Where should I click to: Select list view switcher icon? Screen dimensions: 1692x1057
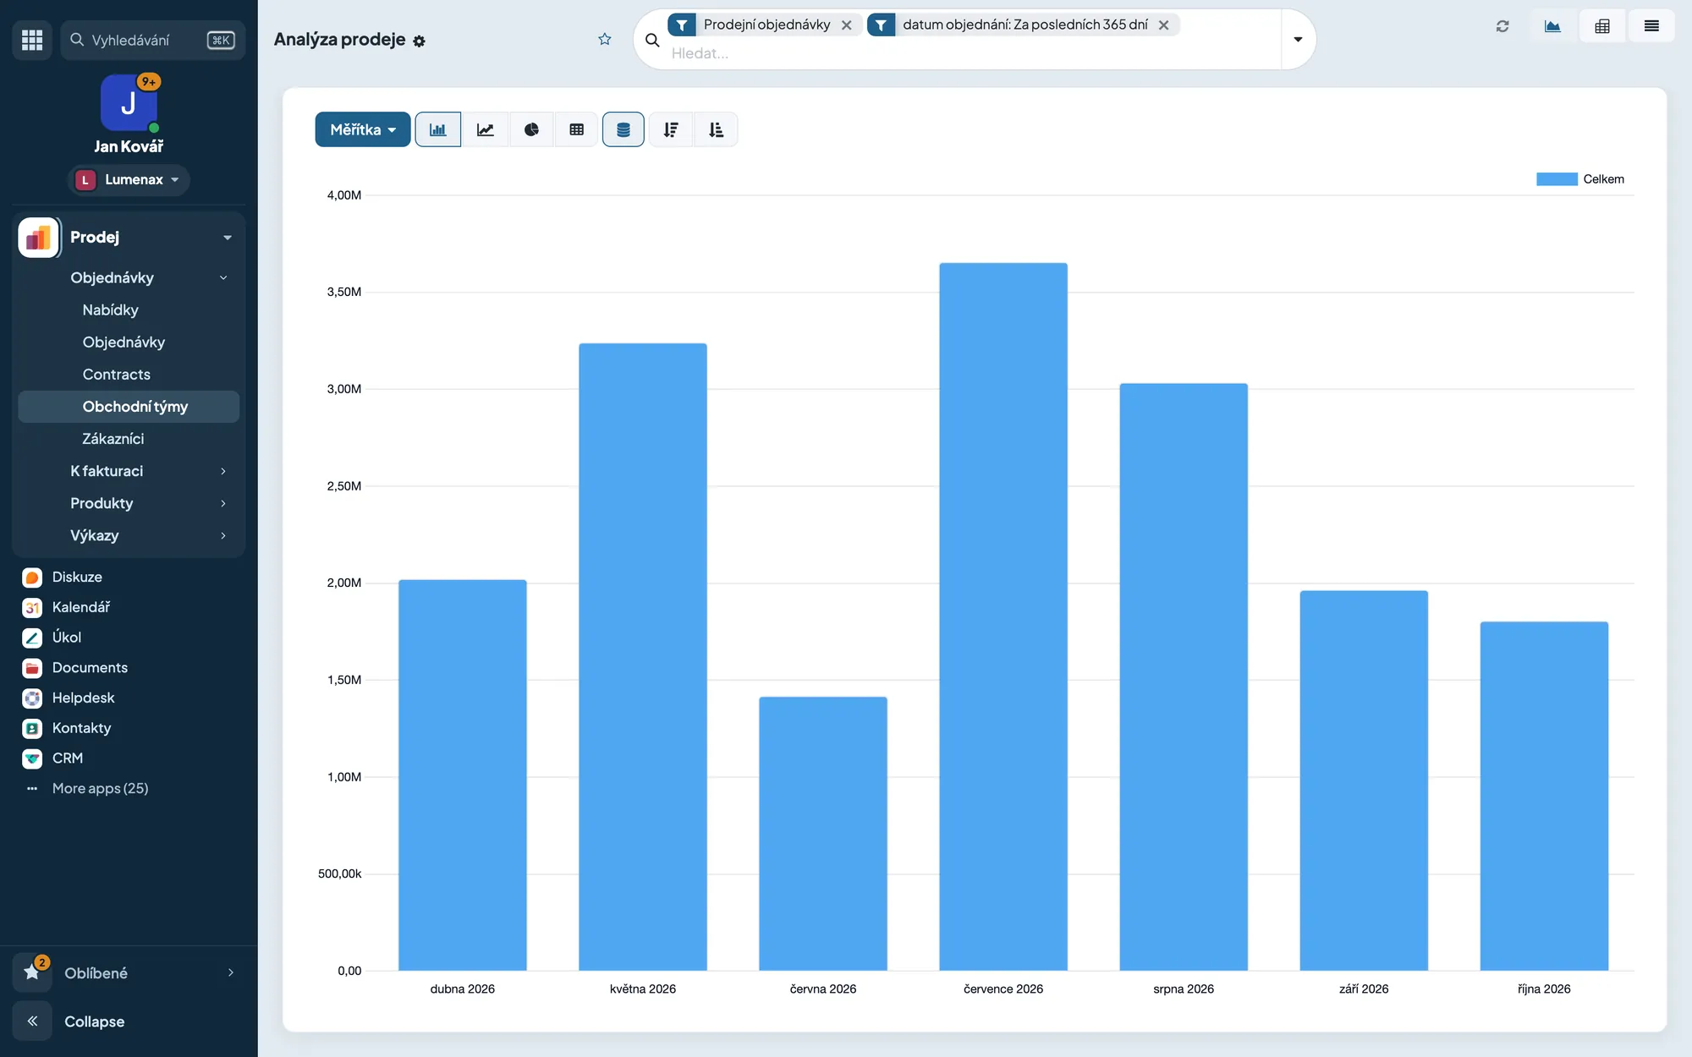point(1651,26)
